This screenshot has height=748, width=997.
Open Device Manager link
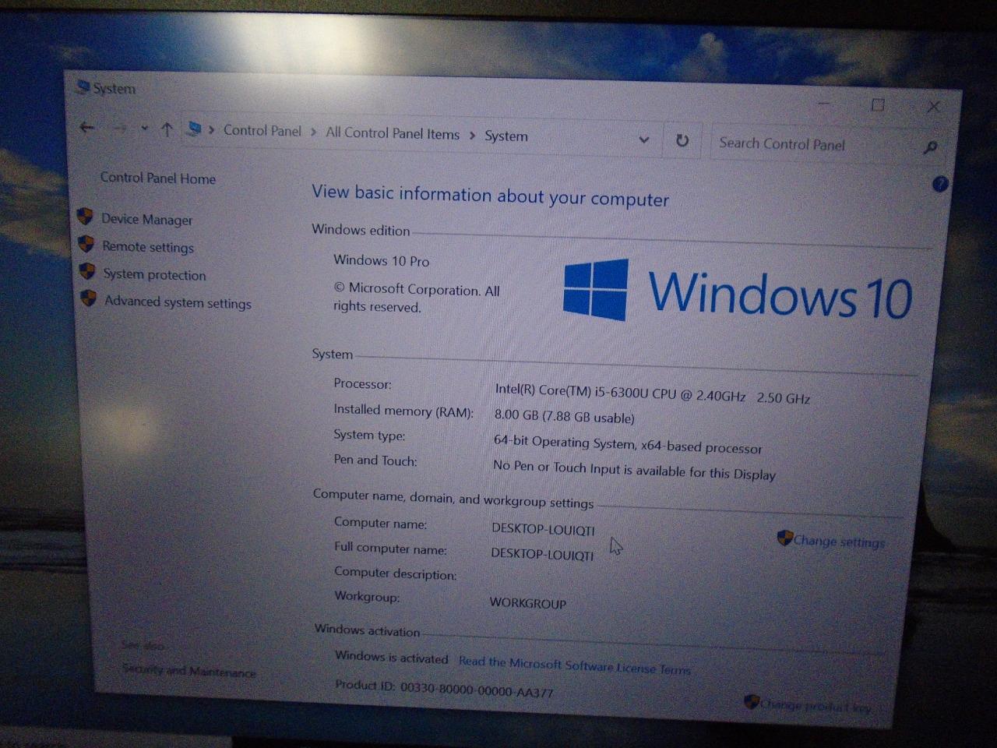(147, 220)
